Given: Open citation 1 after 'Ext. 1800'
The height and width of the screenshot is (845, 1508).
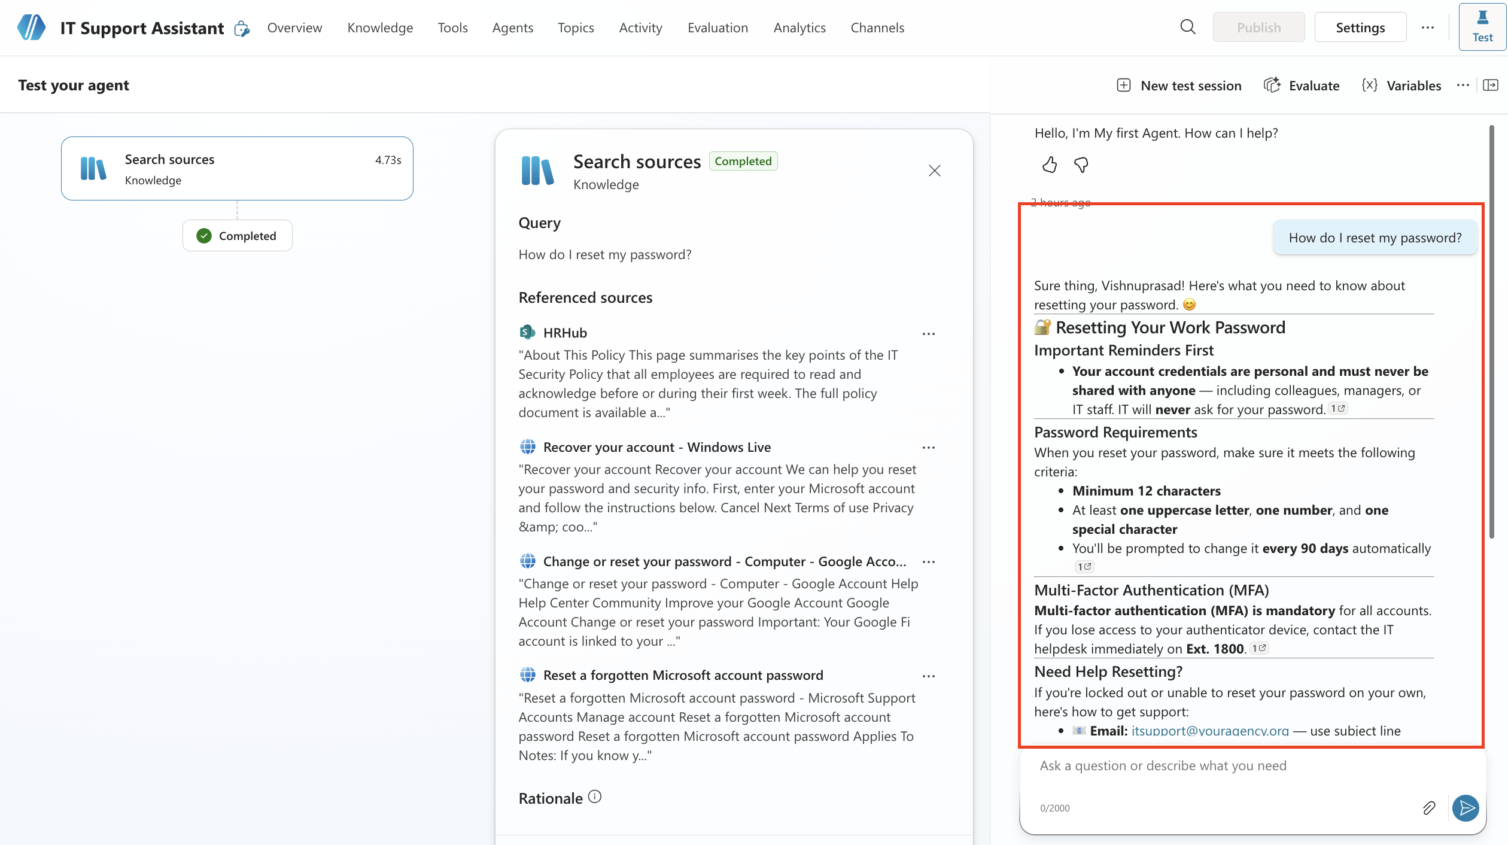Looking at the screenshot, I should [x=1260, y=648].
